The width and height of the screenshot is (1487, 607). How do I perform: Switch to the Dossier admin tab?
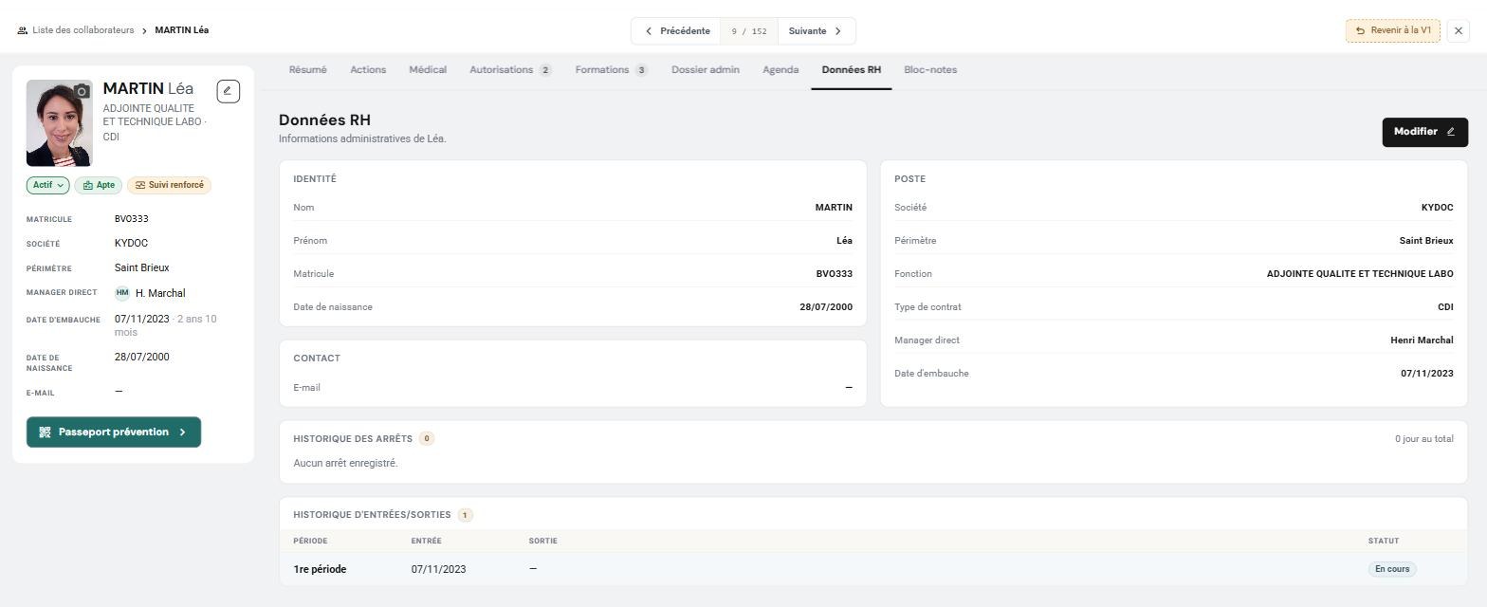(706, 69)
